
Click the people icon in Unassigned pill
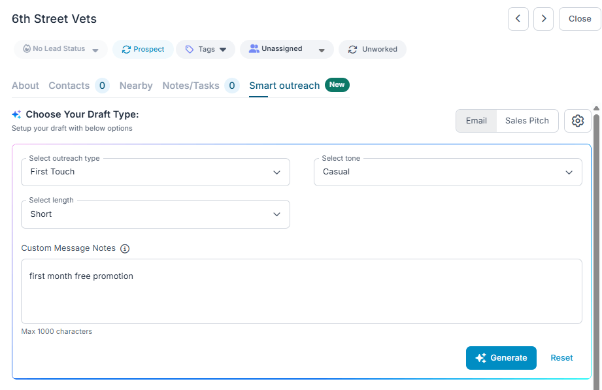254,49
